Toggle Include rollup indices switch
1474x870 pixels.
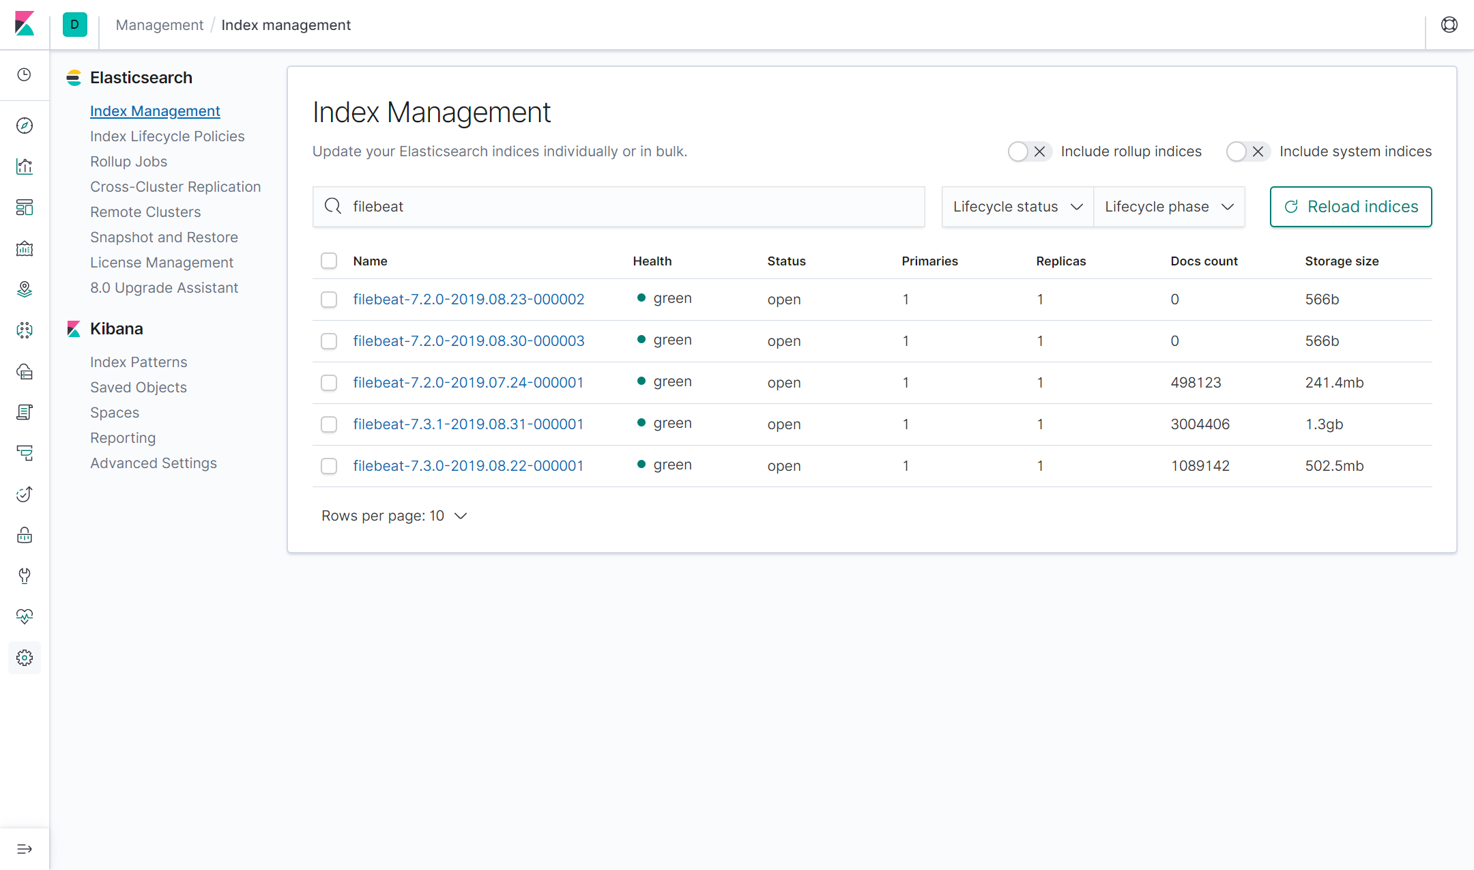click(1029, 151)
